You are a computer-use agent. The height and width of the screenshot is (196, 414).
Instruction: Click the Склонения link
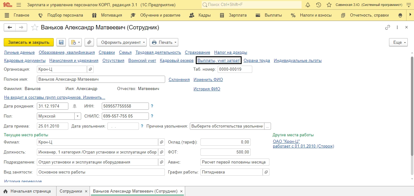pos(179,79)
